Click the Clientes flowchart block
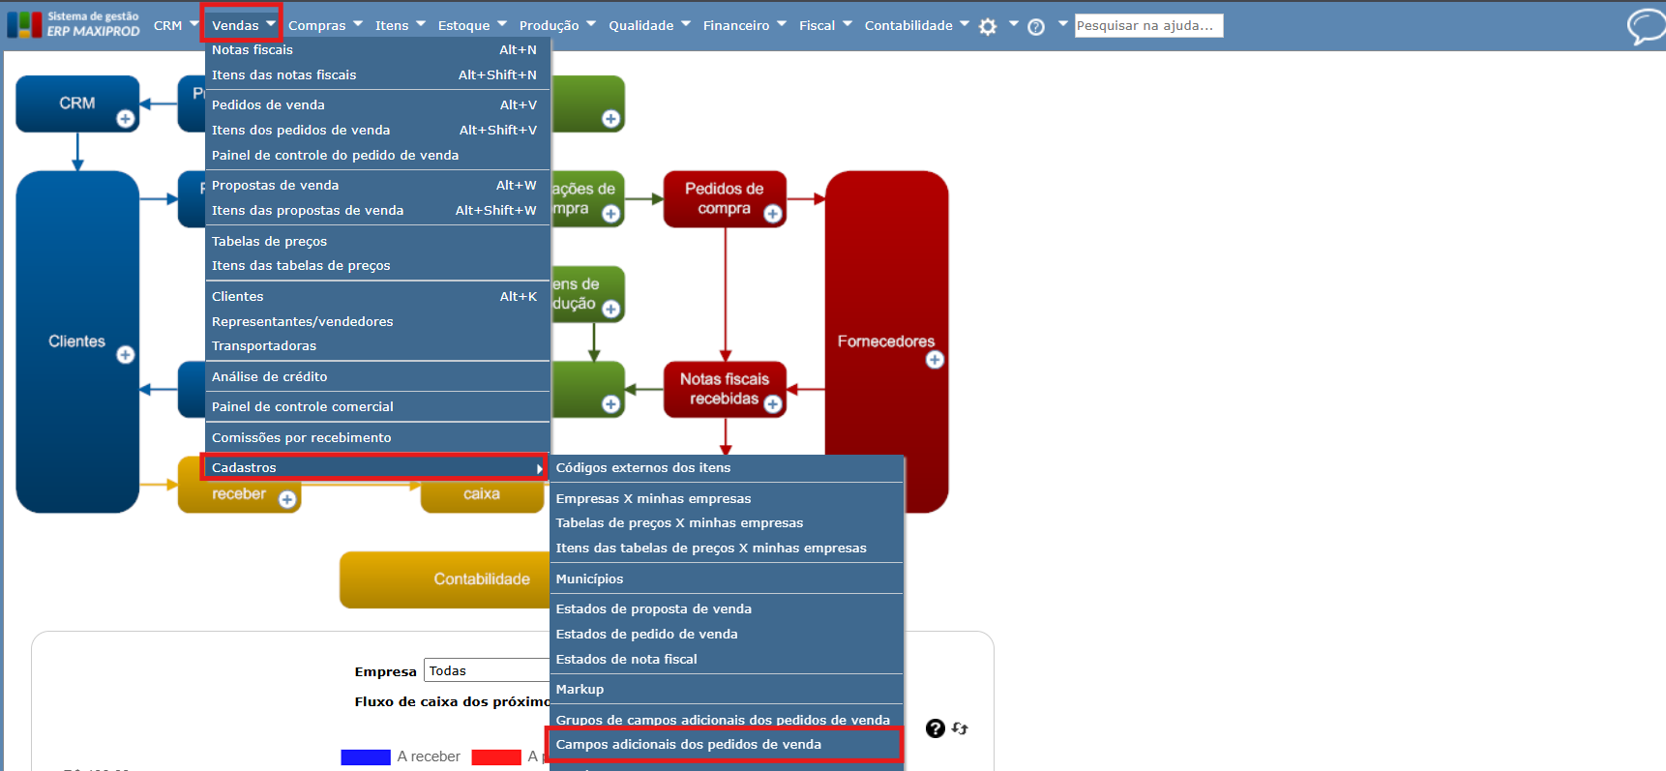This screenshot has height=771, width=1666. (77, 341)
